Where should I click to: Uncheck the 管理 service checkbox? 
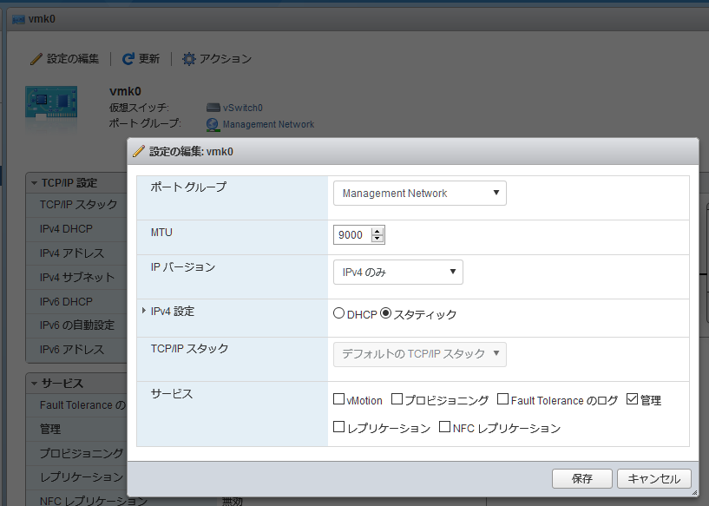tap(632, 400)
